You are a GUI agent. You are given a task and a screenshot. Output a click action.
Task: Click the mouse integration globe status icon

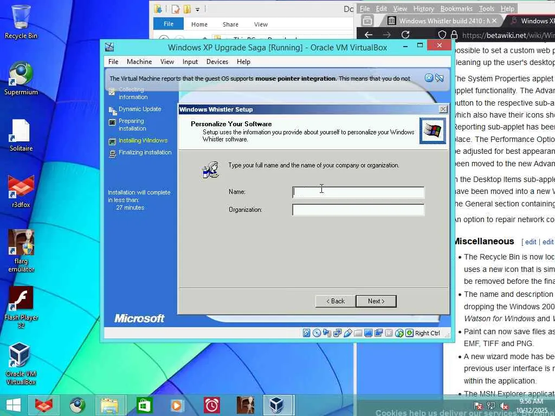pyautogui.click(x=399, y=333)
